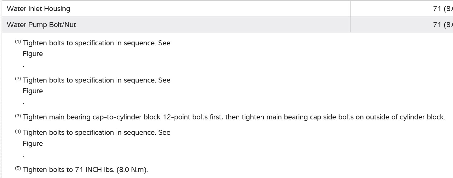Screen dimensions: 453x178
Task: Click footnote 2 'Tighten bolts to specification' text
Action: (x=96, y=80)
